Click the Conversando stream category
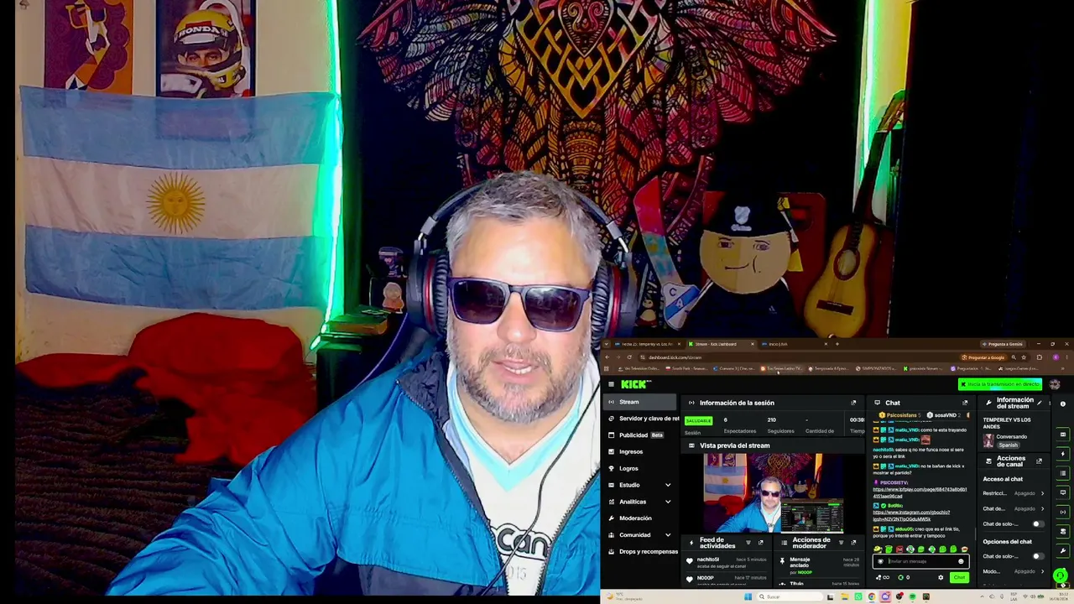 [1012, 437]
